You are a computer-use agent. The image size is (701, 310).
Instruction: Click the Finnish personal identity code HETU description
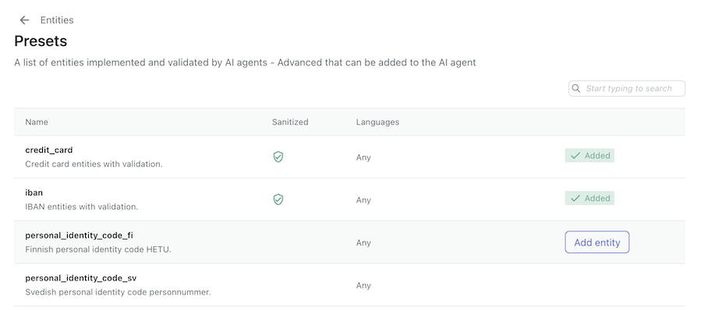click(98, 249)
